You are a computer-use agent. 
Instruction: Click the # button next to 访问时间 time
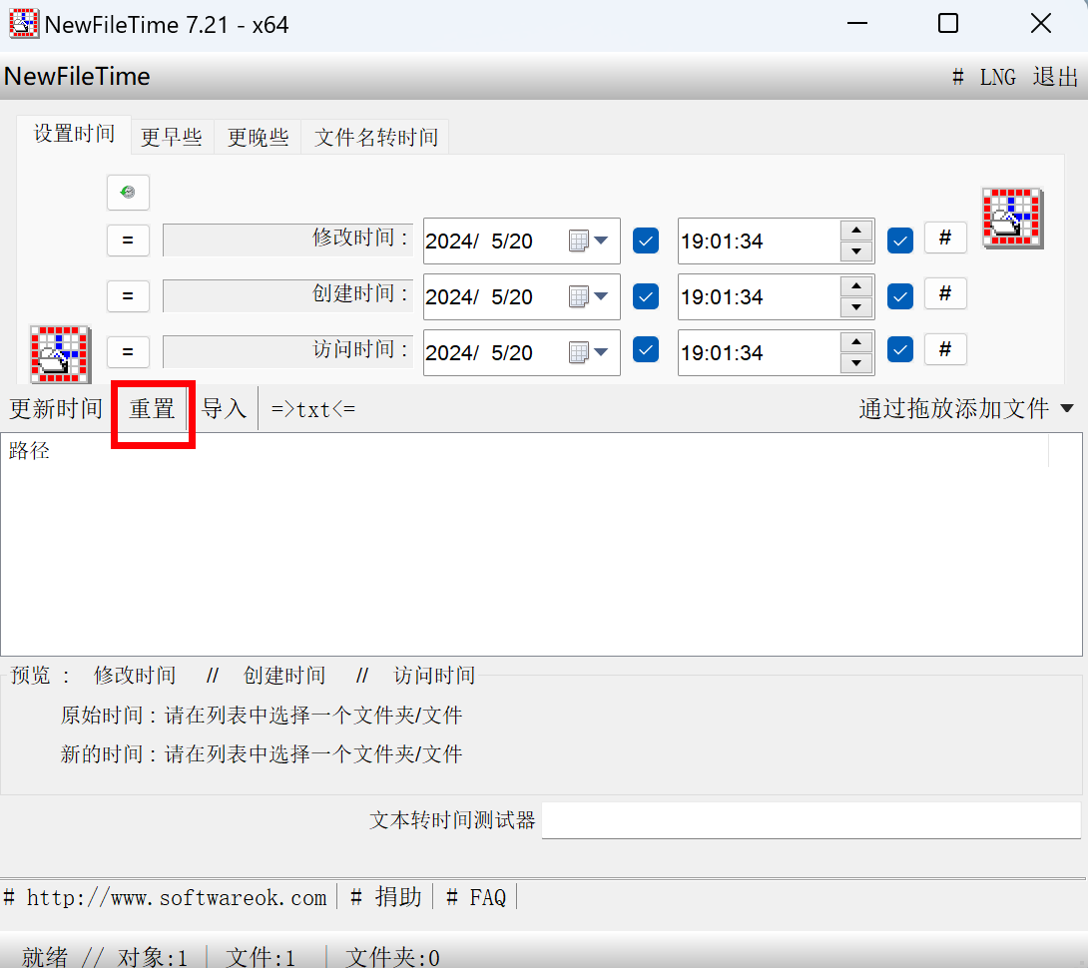[x=944, y=348]
